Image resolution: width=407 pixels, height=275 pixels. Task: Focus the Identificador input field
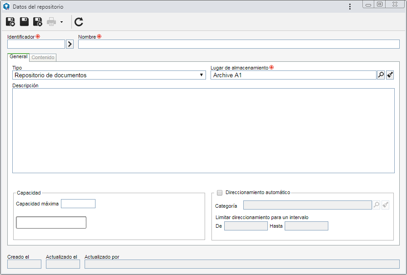coord(36,44)
